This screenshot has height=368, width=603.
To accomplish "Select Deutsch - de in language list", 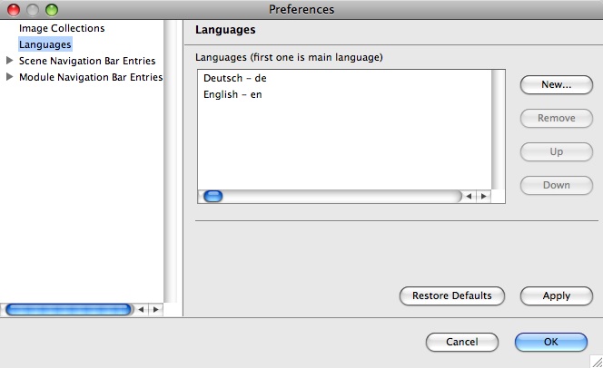I will tap(235, 78).
